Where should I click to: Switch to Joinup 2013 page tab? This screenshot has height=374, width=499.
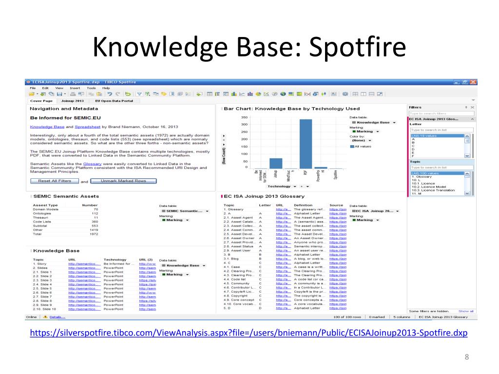point(73,101)
